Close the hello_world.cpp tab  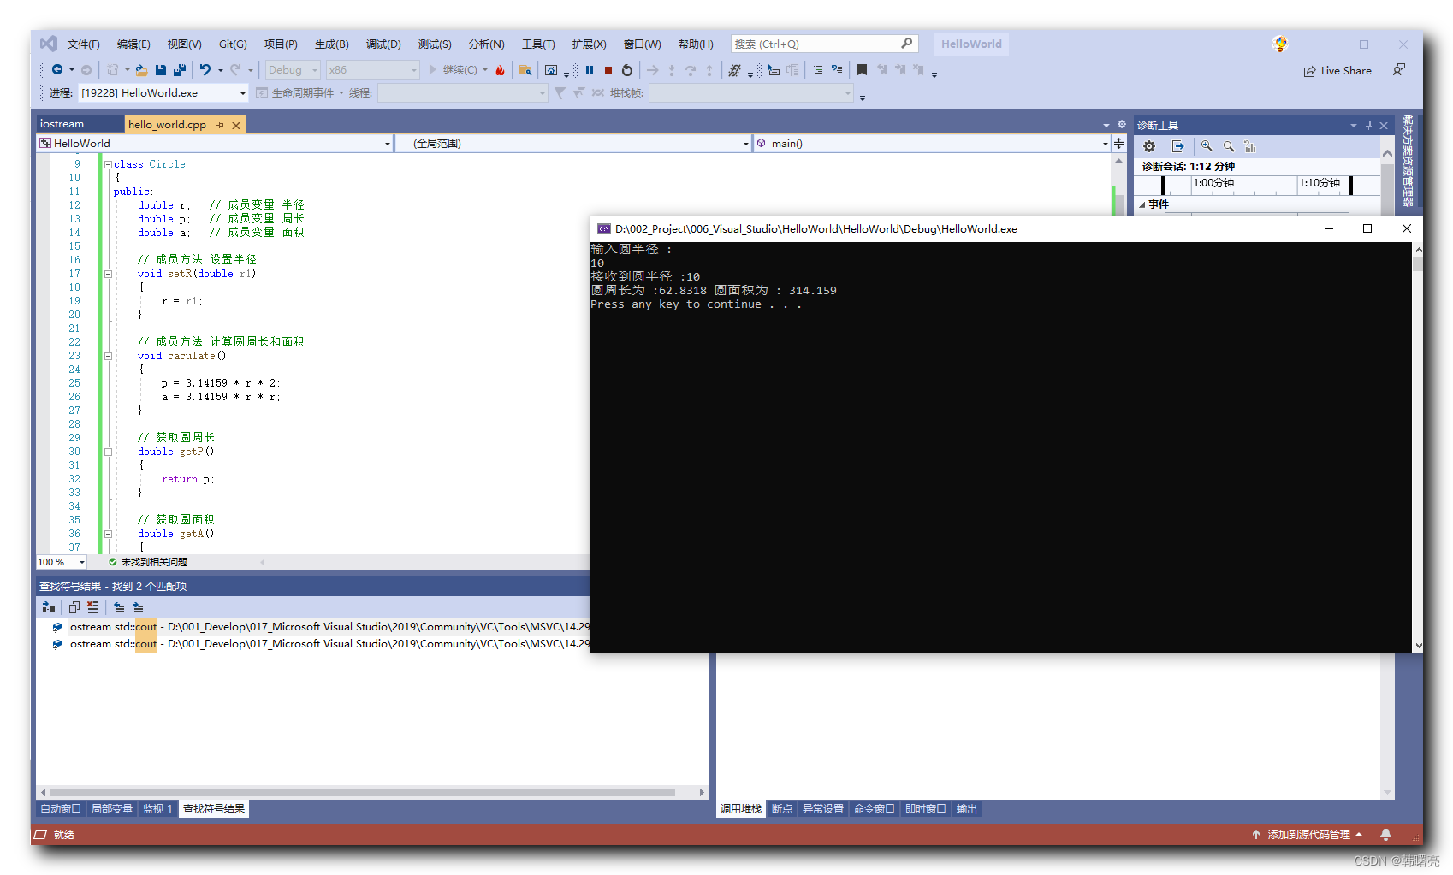tap(236, 125)
